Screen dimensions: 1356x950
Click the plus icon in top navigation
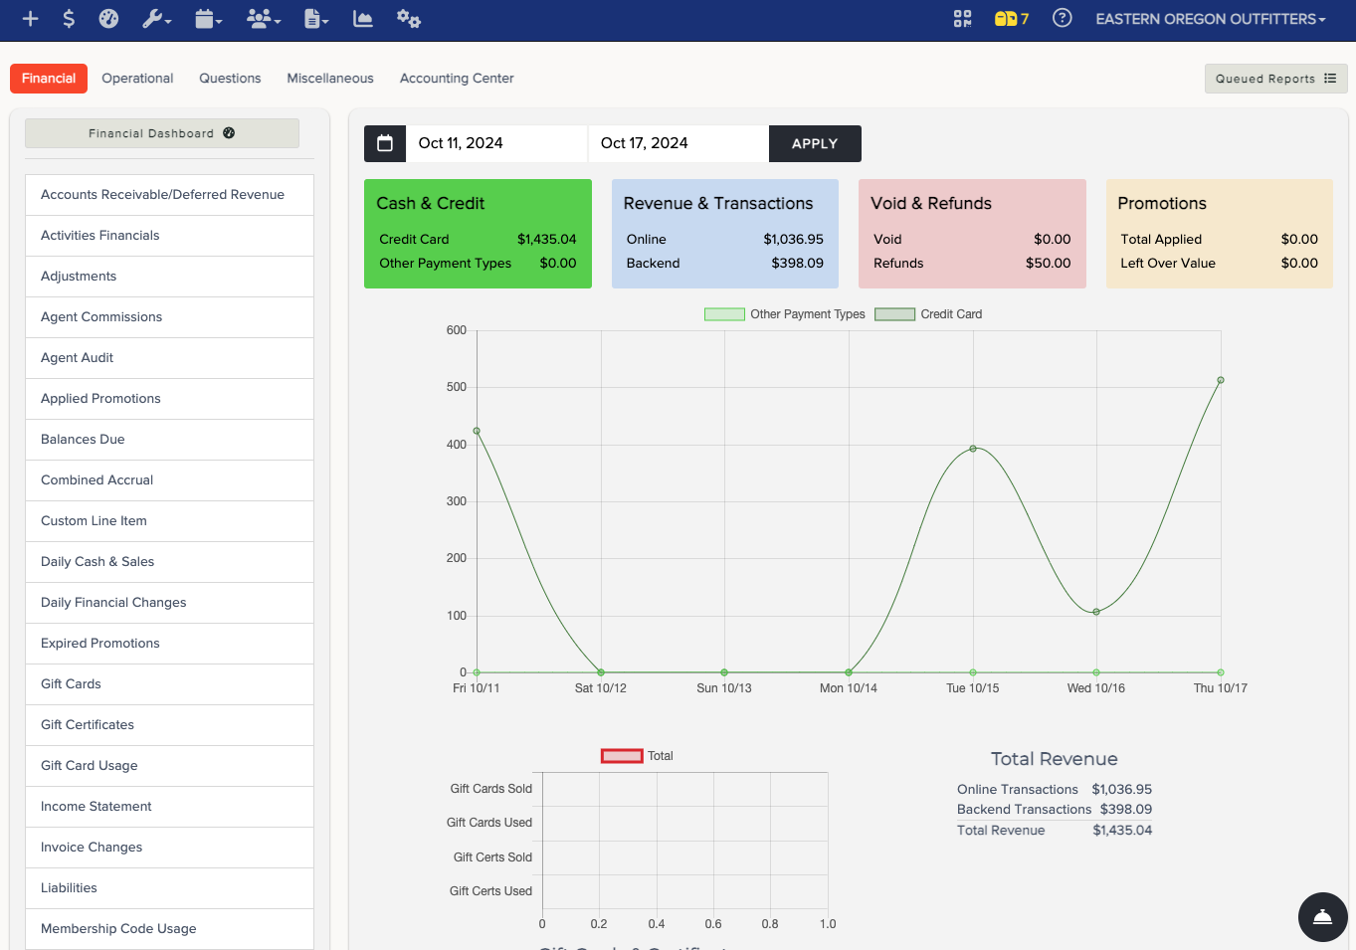coord(31,19)
